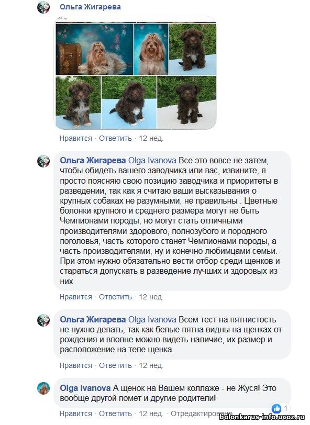Click the 12 нед. timestamp under the collage
The image size is (310, 425).
[x=151, y=138]
